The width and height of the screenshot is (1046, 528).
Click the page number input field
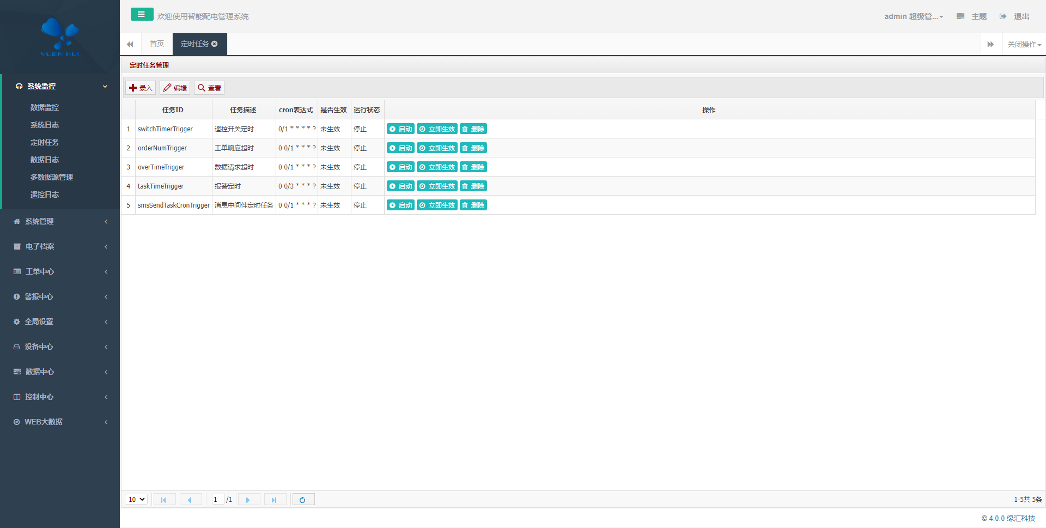pyautogui.click(x=217, y=500)
